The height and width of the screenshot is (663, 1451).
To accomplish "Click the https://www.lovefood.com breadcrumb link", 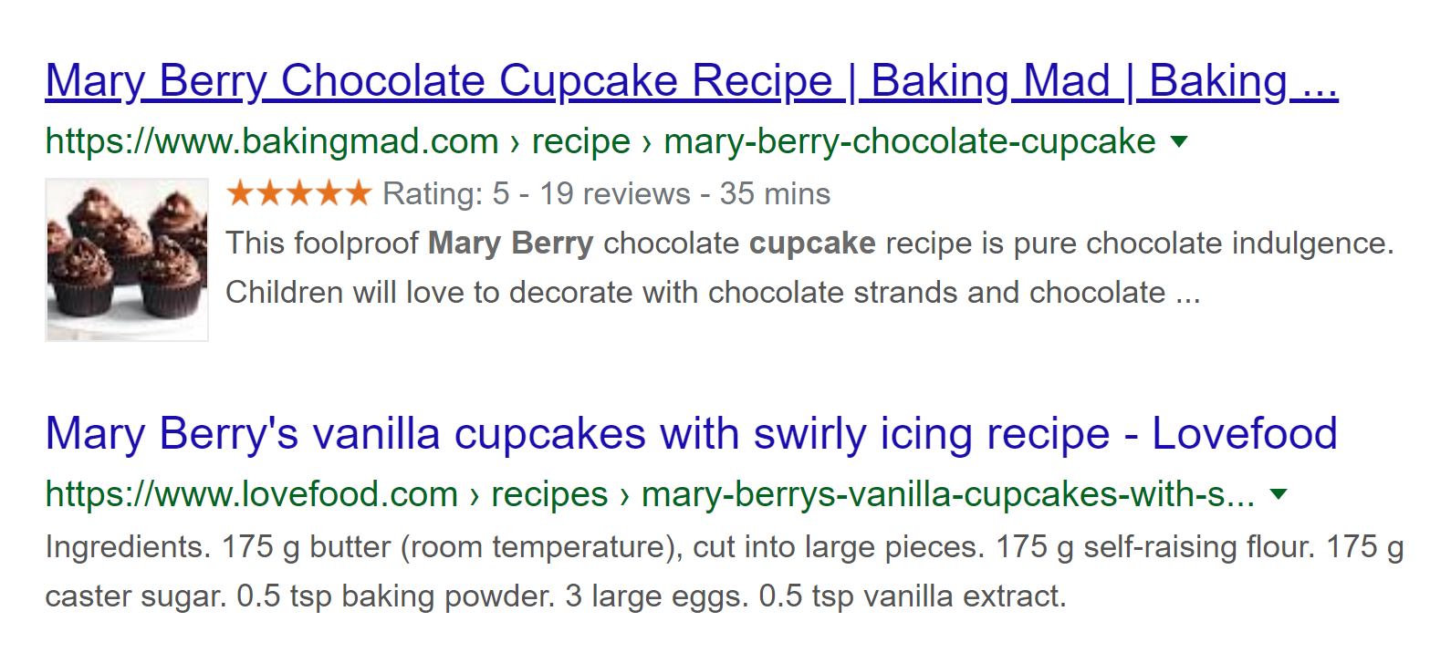I will (x=251, y=494).
